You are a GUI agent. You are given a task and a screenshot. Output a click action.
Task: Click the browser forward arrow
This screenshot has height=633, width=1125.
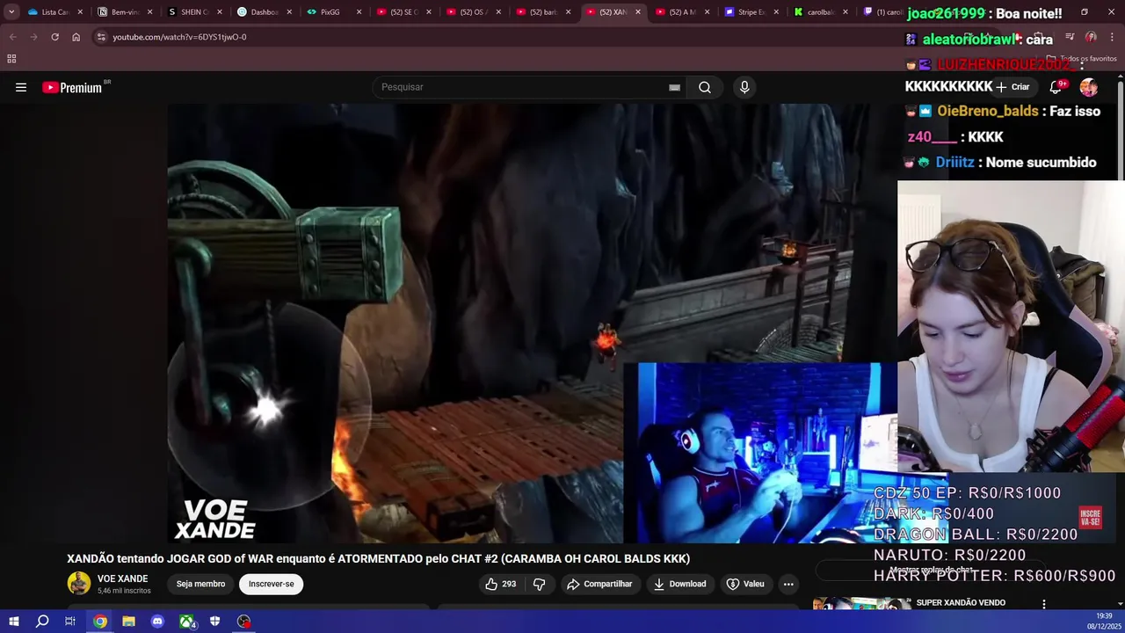pos(33,37)
